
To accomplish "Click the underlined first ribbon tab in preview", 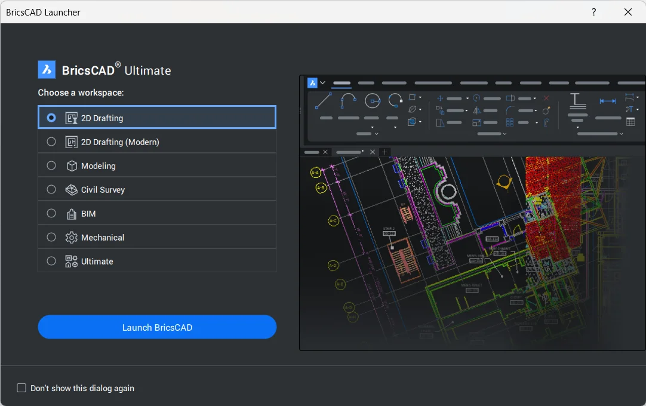I will [x=342, y=83].
